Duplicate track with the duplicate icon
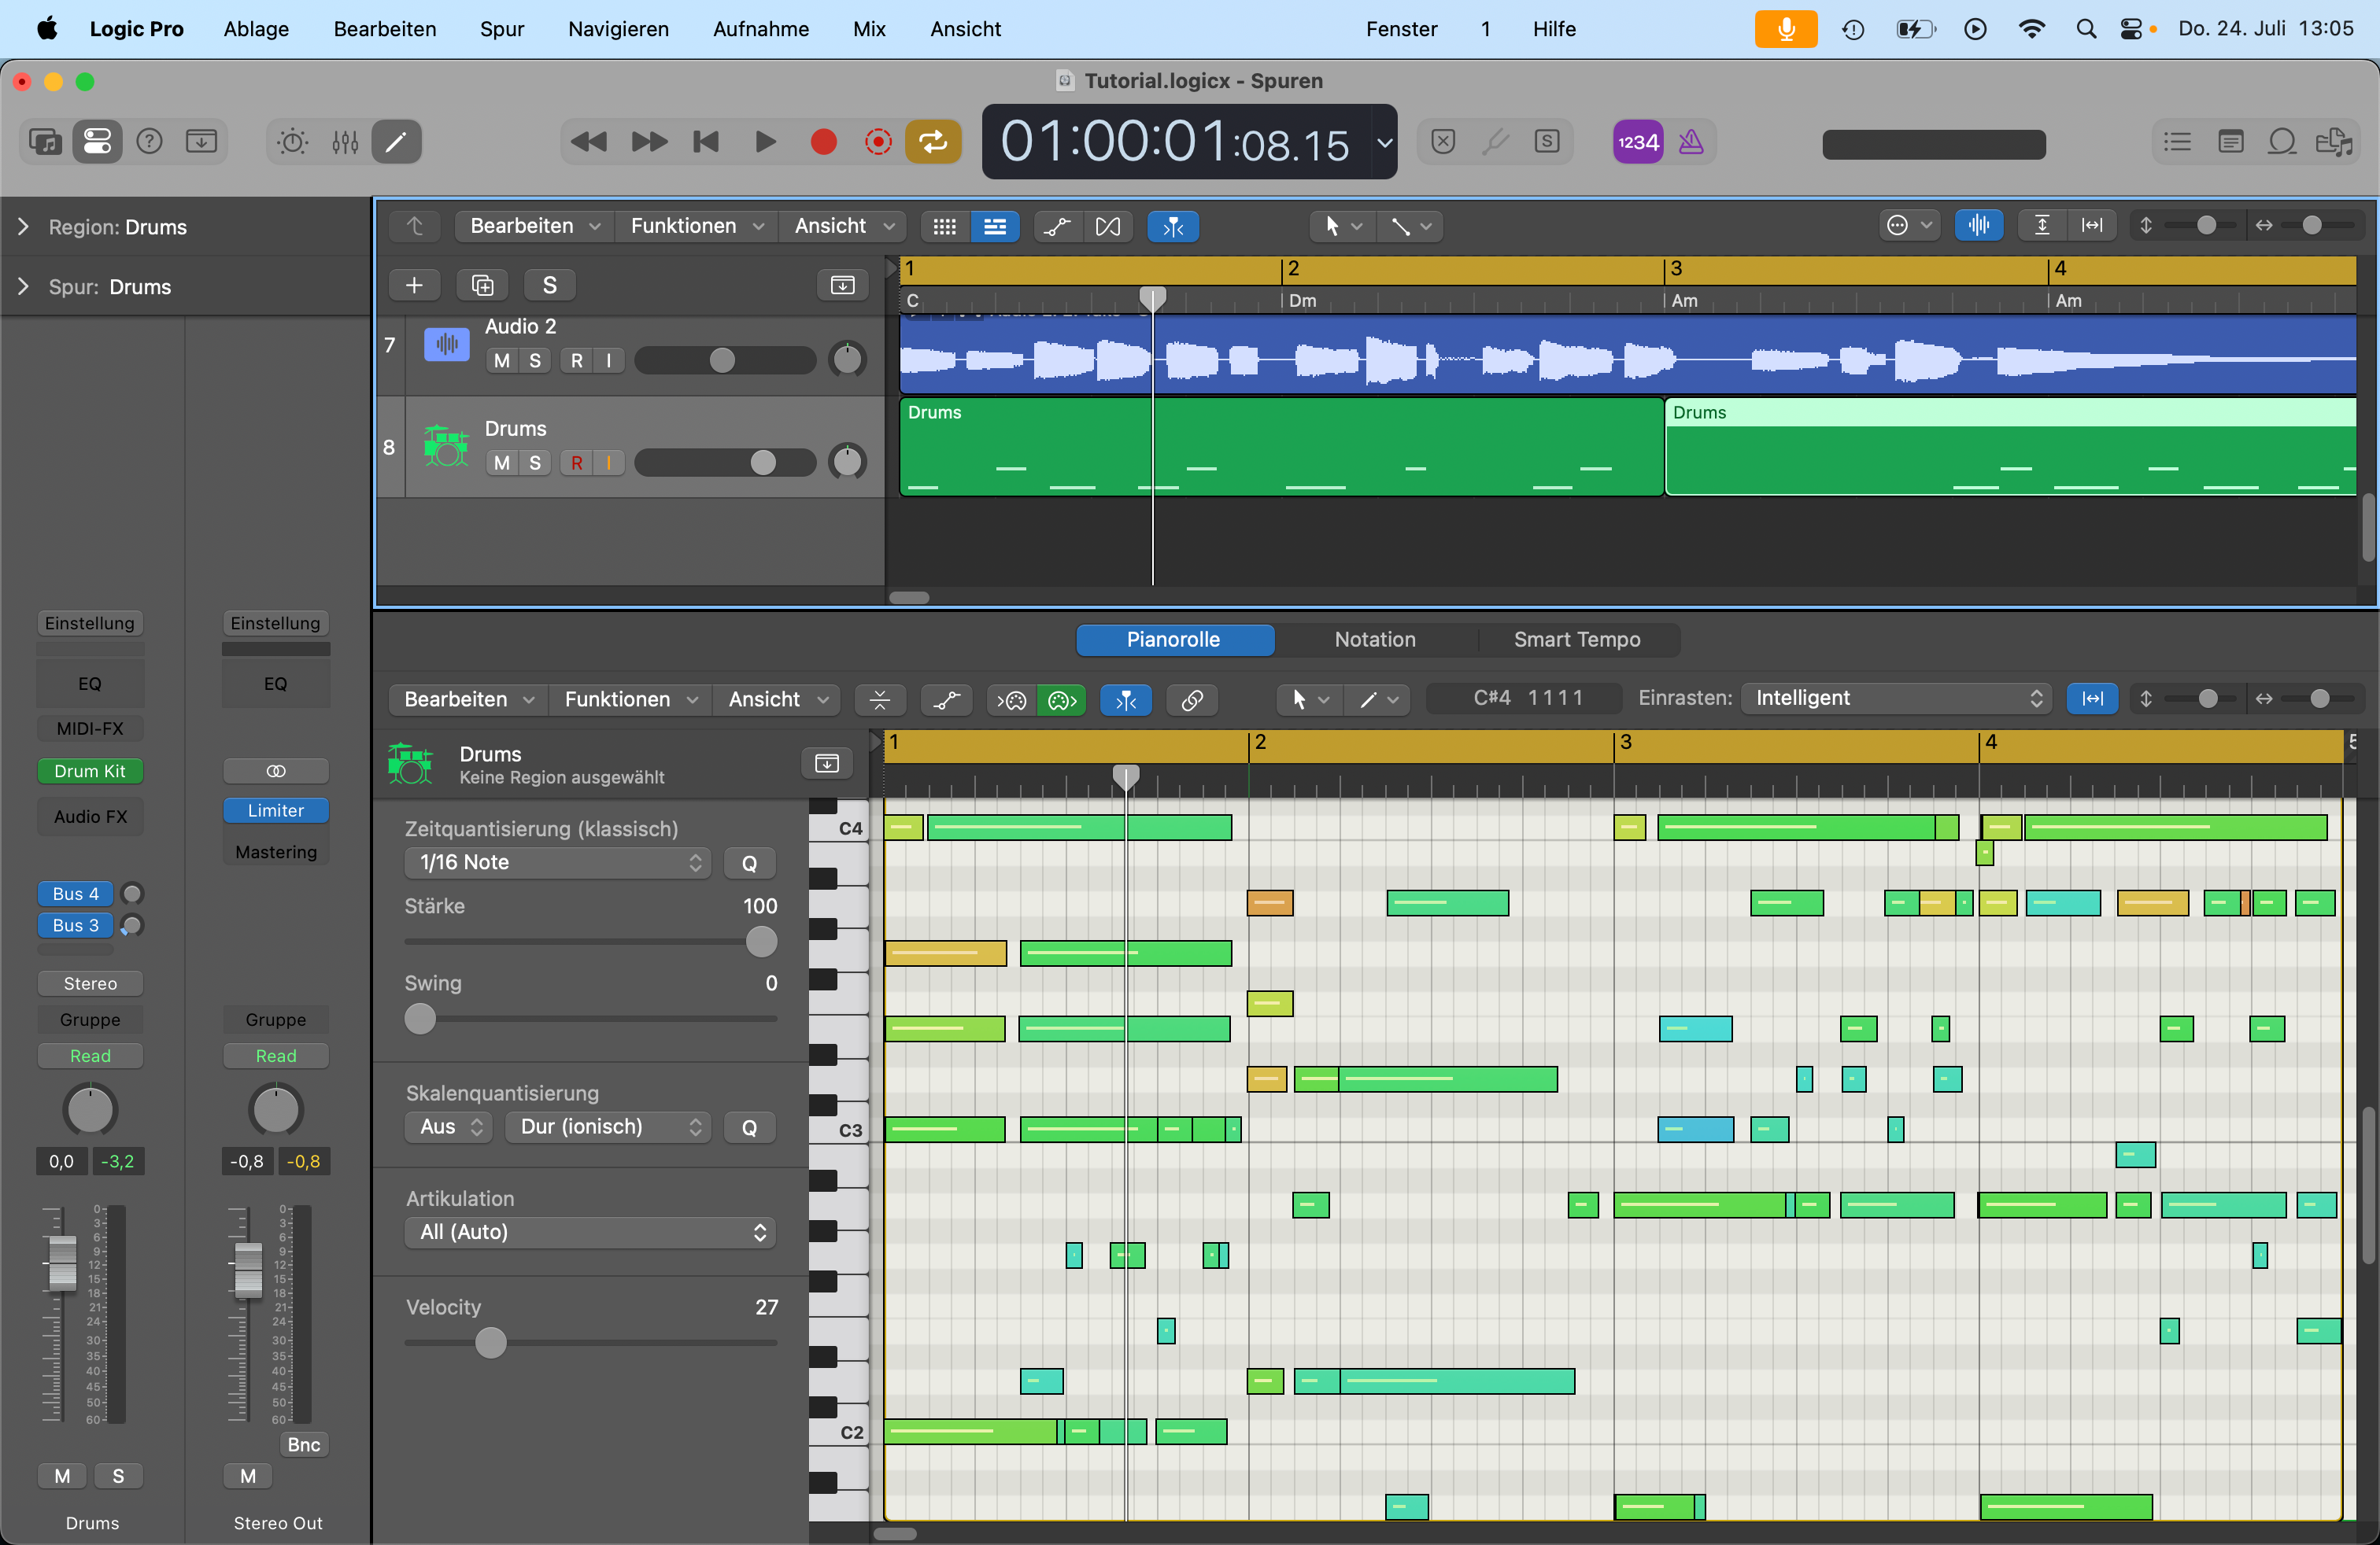 tap(482, 285)
